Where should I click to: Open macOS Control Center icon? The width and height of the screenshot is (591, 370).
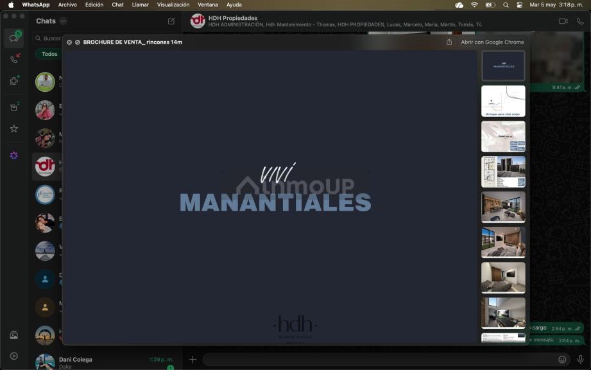pyautogui.click(x=519, y=5)
